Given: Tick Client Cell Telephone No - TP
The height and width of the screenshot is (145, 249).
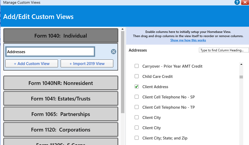Looking at the screenshot, I should (136, 107).
